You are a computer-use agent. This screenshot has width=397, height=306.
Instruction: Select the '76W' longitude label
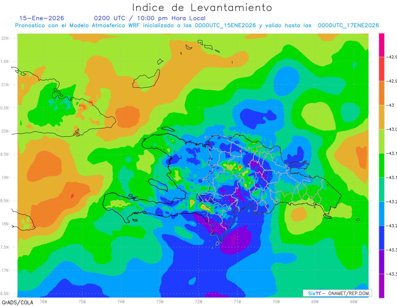[43, 301]
